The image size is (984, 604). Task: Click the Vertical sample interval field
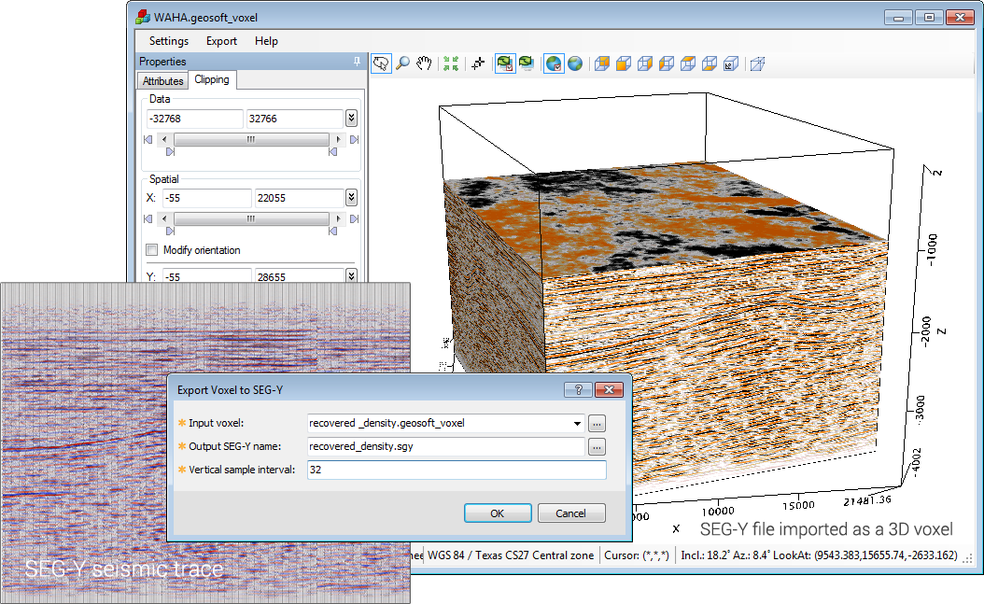tap(457, 470)
